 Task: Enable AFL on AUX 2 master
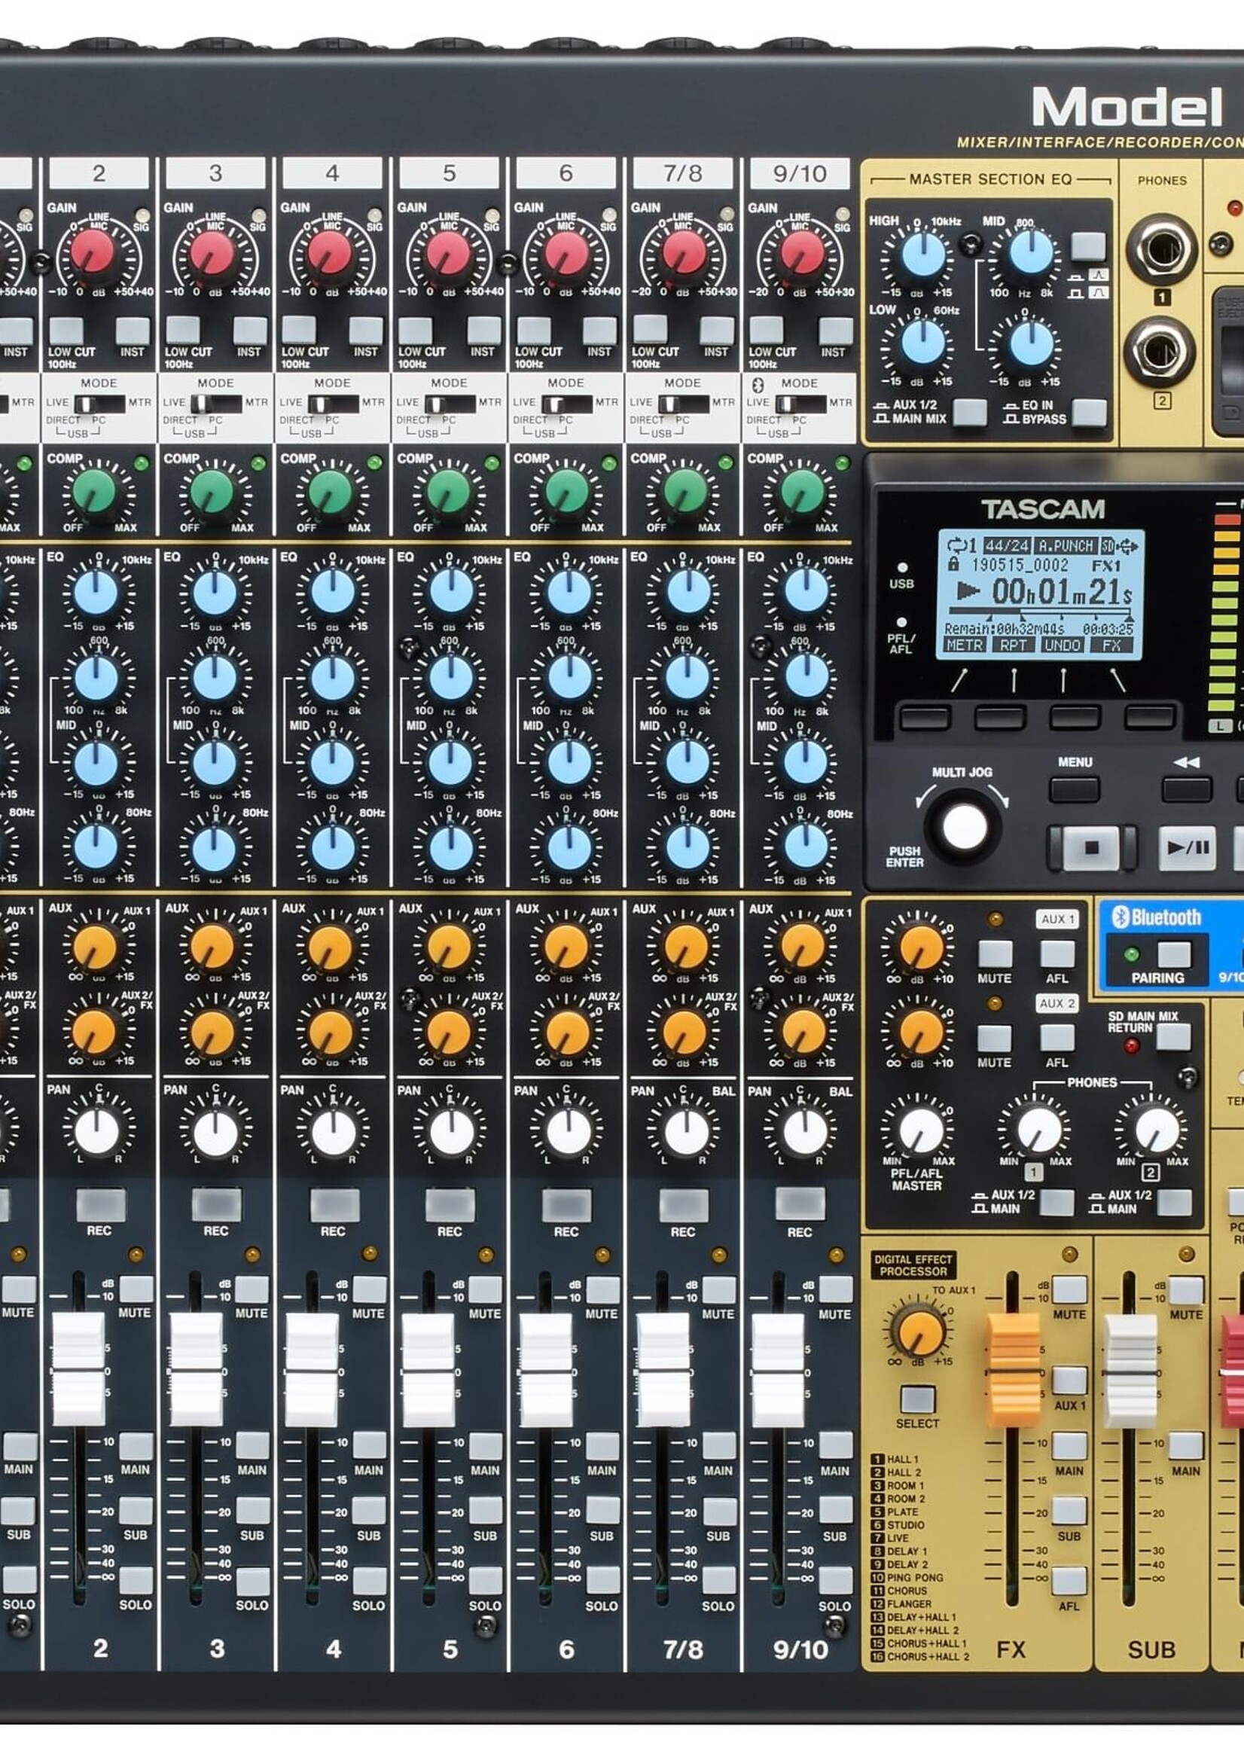tap(1056, 1038)
